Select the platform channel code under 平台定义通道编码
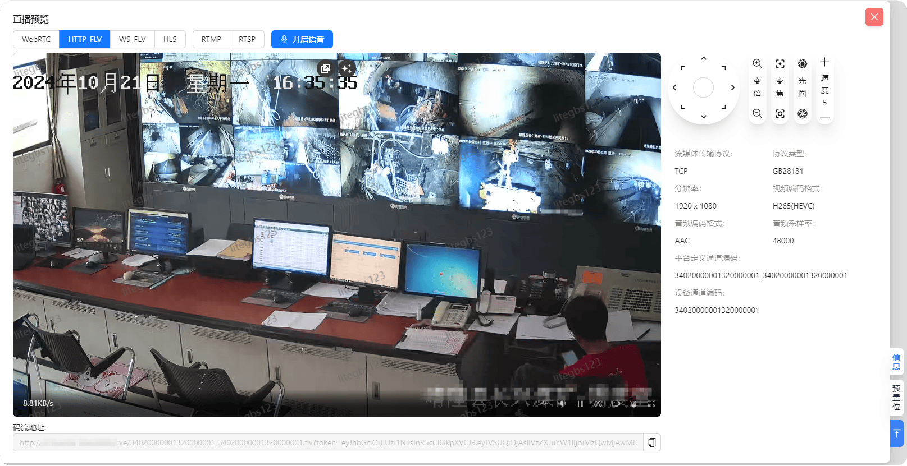The height and width of the screenshot is (466, 907). [x=761, y=275]
